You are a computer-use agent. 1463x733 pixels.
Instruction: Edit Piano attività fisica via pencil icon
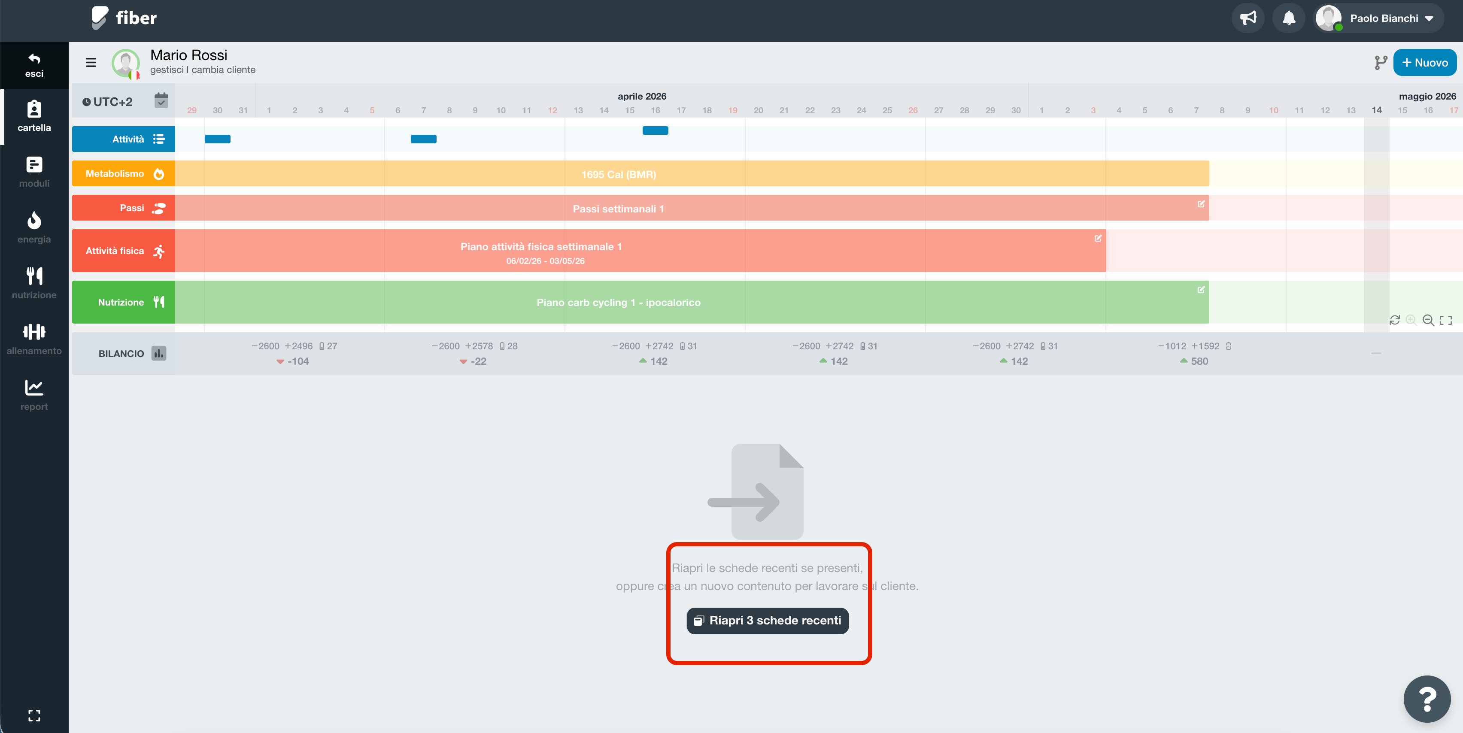(1098, 239)
